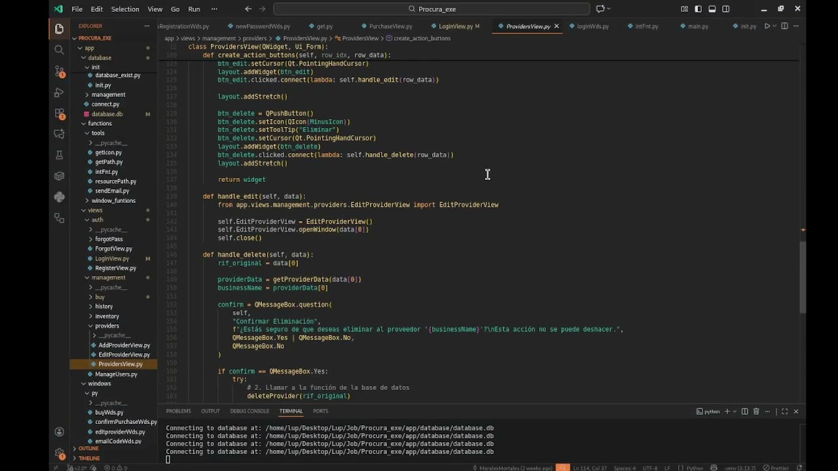Open the Extensions view icon
The width and height of the screenshot is (838, 471).
[x=60, y=113]
